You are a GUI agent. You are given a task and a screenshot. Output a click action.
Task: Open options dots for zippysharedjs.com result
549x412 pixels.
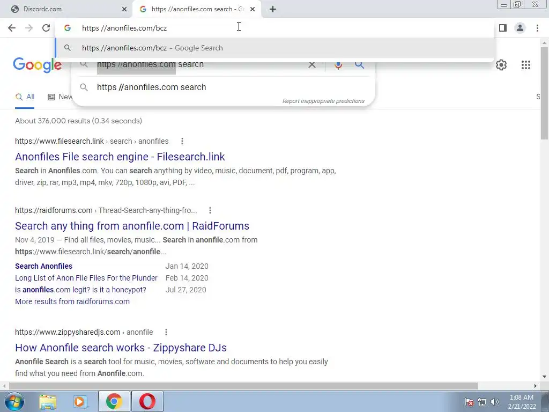point(166,332)
